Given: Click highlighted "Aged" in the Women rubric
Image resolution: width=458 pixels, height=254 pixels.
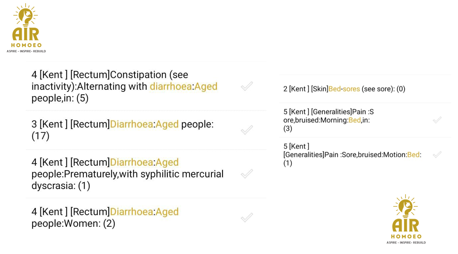Looking at the screenshot, I should 167,212.
